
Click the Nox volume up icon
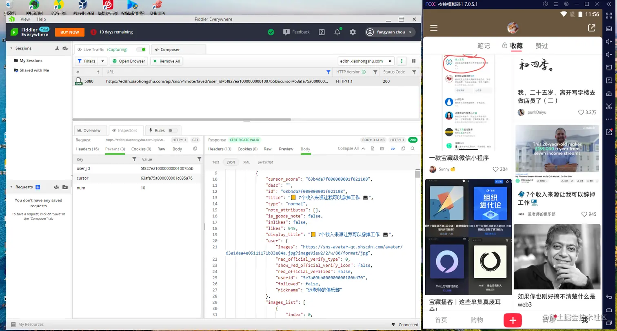[609, 41]
